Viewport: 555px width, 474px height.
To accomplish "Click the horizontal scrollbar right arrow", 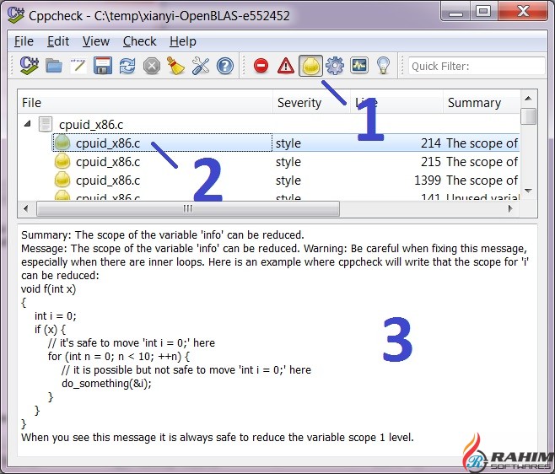I will [510, 208].
